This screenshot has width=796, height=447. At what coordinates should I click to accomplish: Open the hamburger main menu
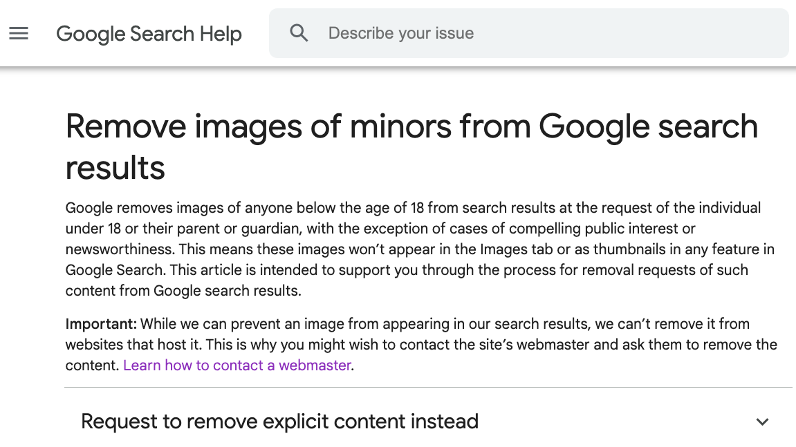click(x=19, y=33)
